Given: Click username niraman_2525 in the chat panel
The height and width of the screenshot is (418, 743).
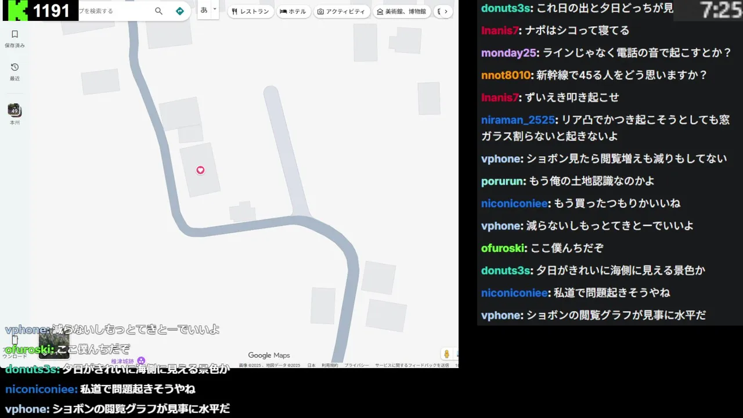Looking at the screenshot, I should tap(518, 120).
